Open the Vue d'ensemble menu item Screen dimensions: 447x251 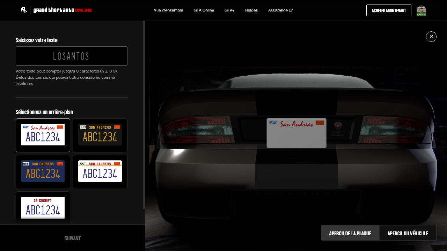click(168, 10)
